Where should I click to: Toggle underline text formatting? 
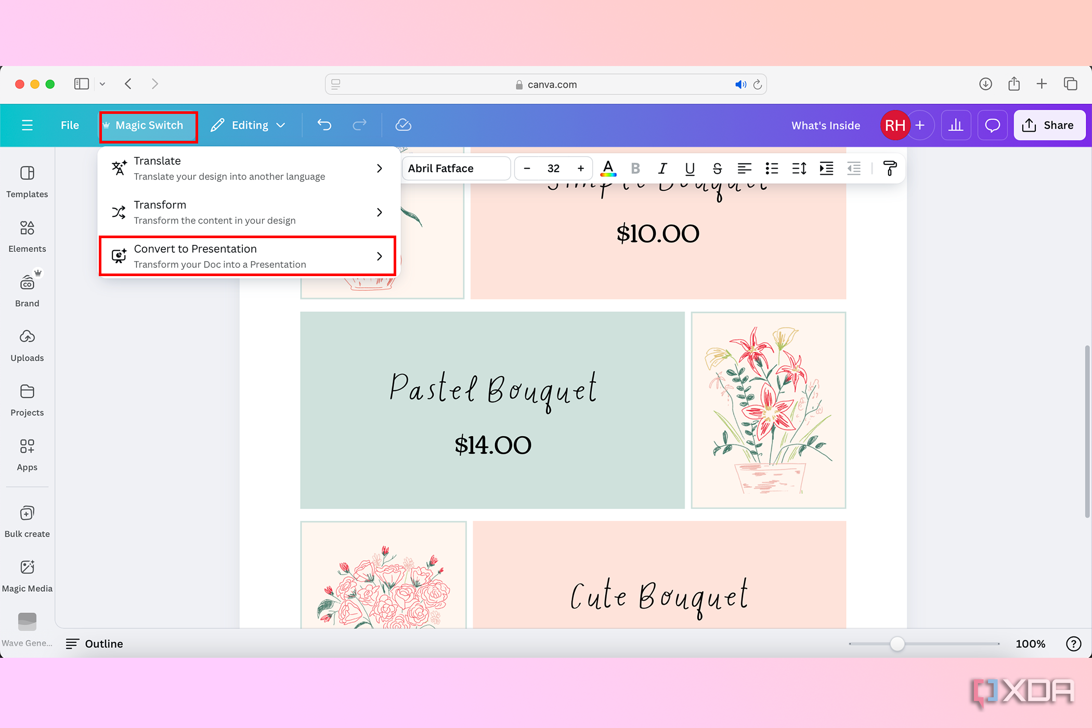click(690, 168)
